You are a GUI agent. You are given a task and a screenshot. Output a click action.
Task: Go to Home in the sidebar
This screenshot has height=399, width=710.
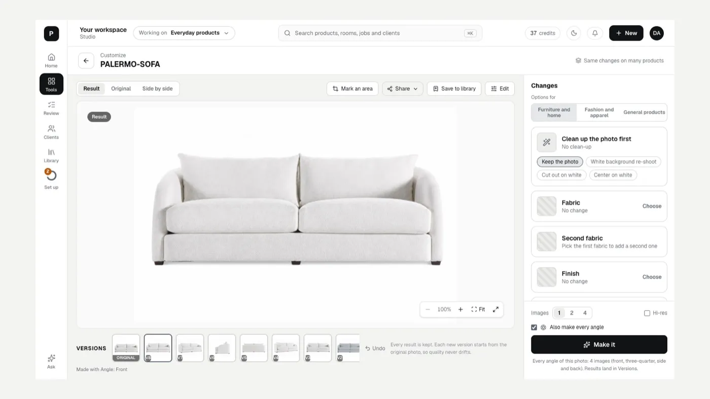pos(51,60)
